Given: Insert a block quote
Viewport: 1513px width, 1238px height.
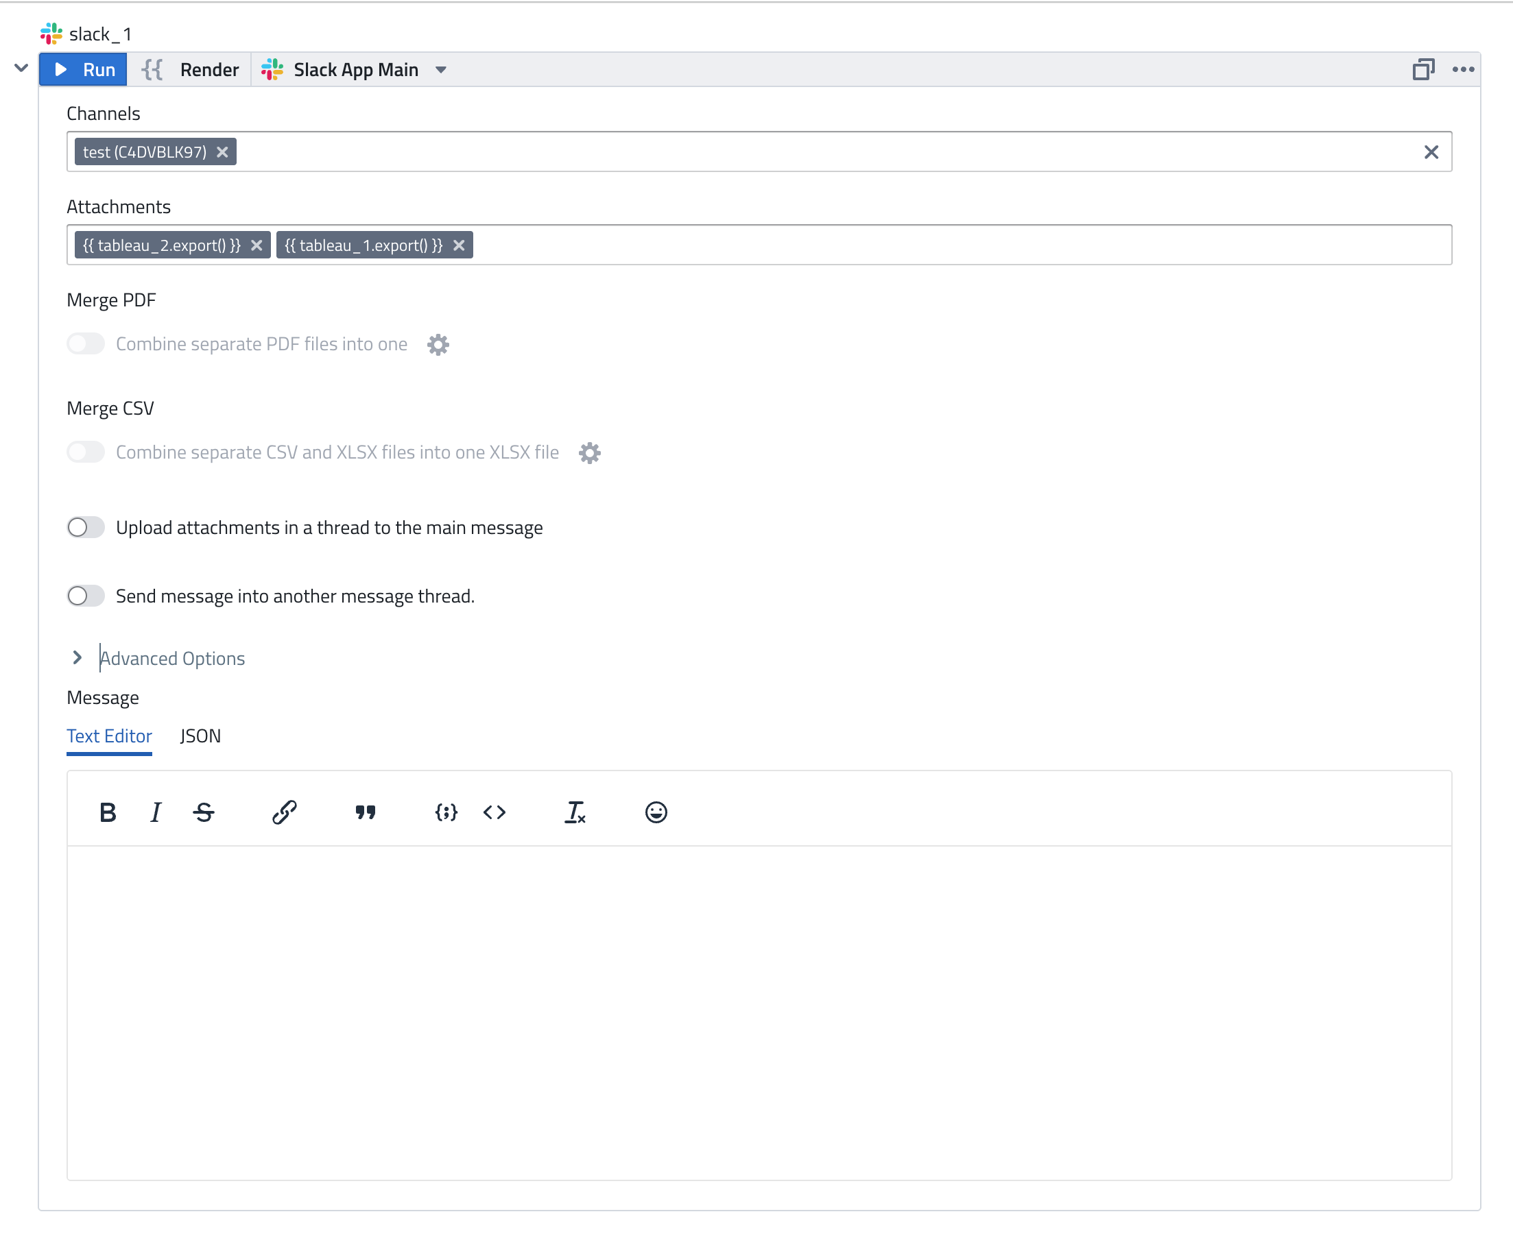Looking at the screenshot, I should click(x=366, y=812).
